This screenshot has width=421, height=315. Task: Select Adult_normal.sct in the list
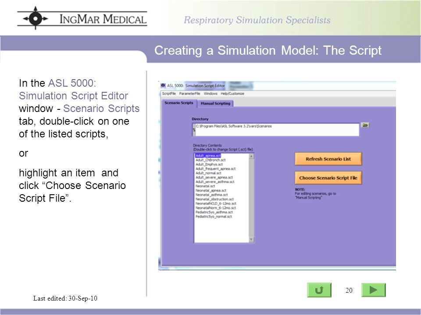click(208, 173)
